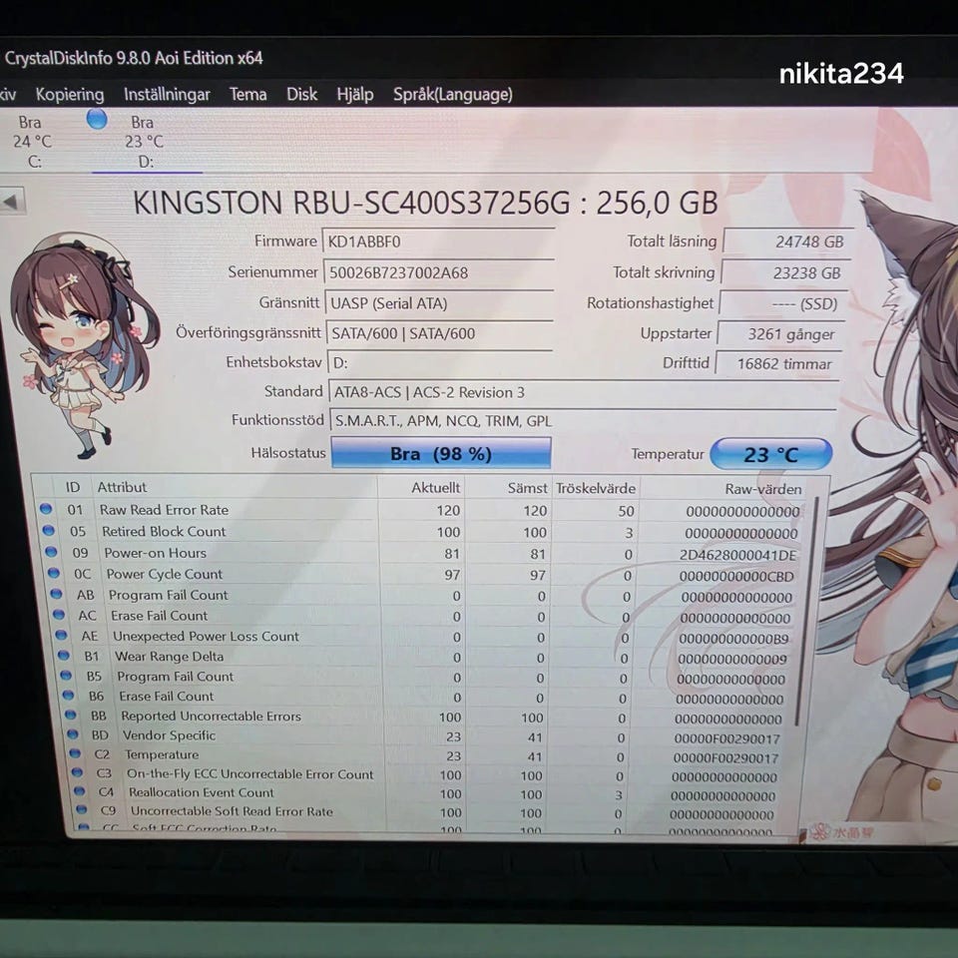958x958 pixels.
Task: Open the Tema menu
Action: click(x=248, y=94)
